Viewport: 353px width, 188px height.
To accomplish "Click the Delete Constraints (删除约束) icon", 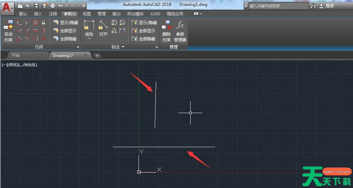I will click(x=167, y=31).
